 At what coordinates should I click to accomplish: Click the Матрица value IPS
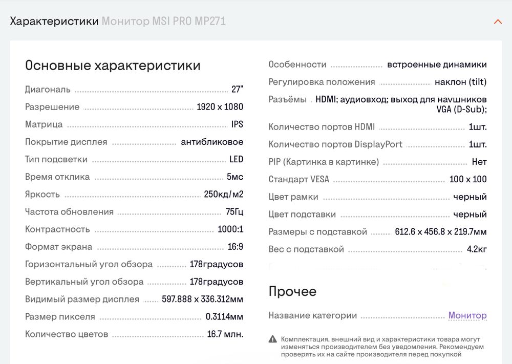click(x=237, y=124)
